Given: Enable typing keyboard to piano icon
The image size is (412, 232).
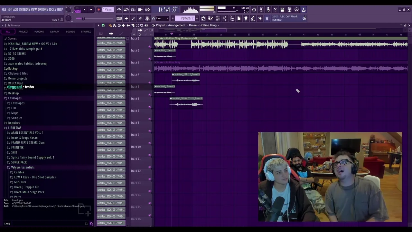Looking at the screenshot, I should point(119,18).
